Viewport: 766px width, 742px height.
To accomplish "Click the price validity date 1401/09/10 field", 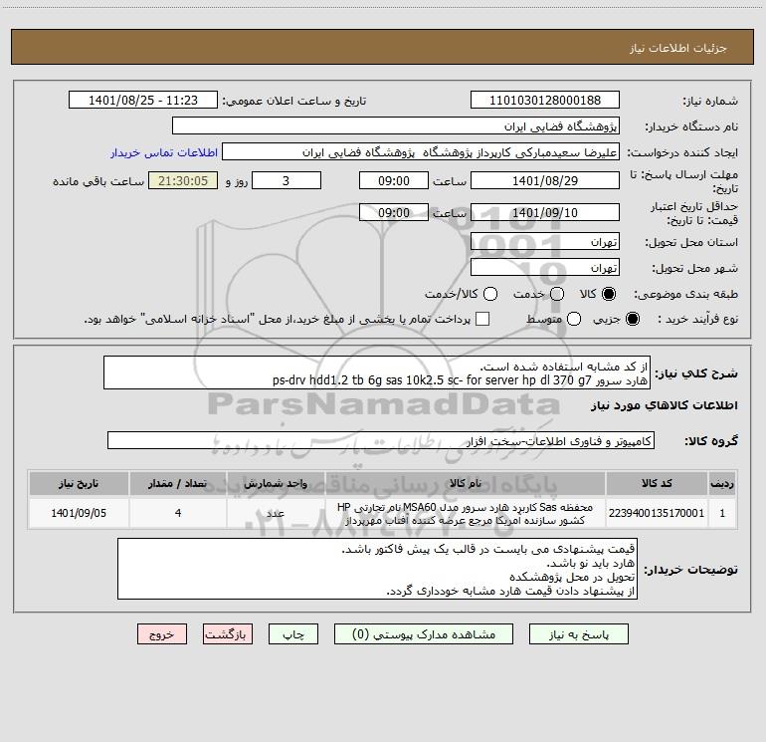I will (545, 212).
